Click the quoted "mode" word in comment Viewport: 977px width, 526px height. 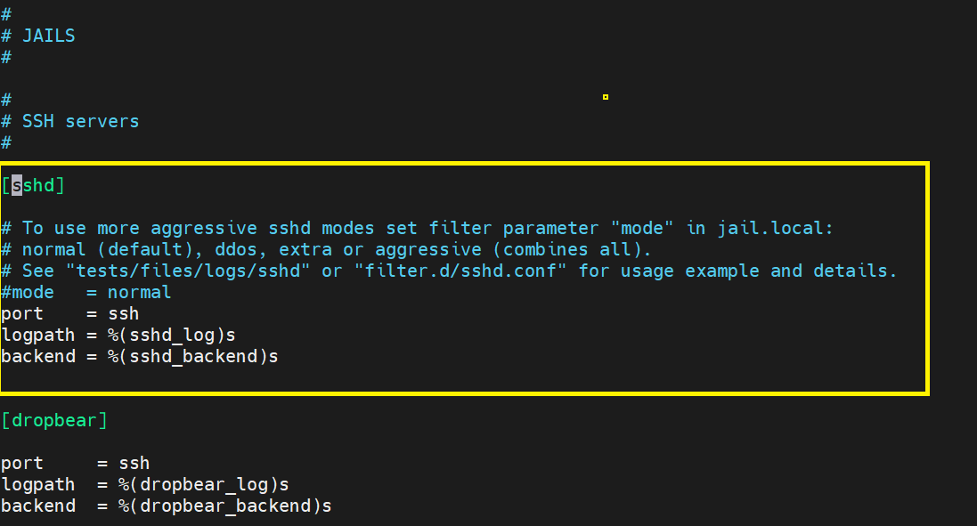pyautogui.click(x=643, y=229)
